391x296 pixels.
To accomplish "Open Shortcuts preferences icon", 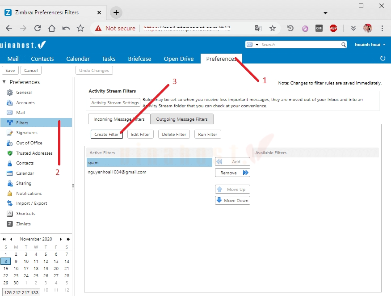I will pos(10,214).
